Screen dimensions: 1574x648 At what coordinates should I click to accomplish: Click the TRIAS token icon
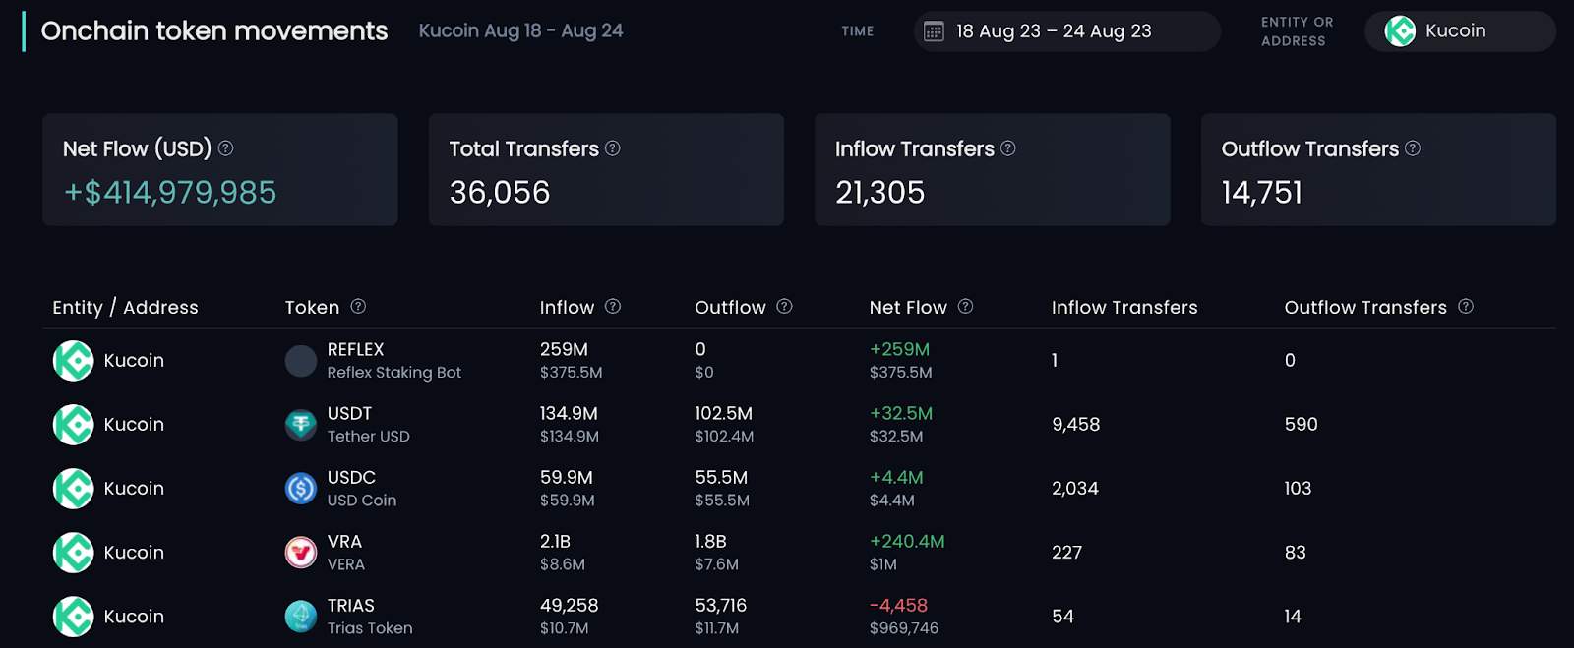(301, 617)
